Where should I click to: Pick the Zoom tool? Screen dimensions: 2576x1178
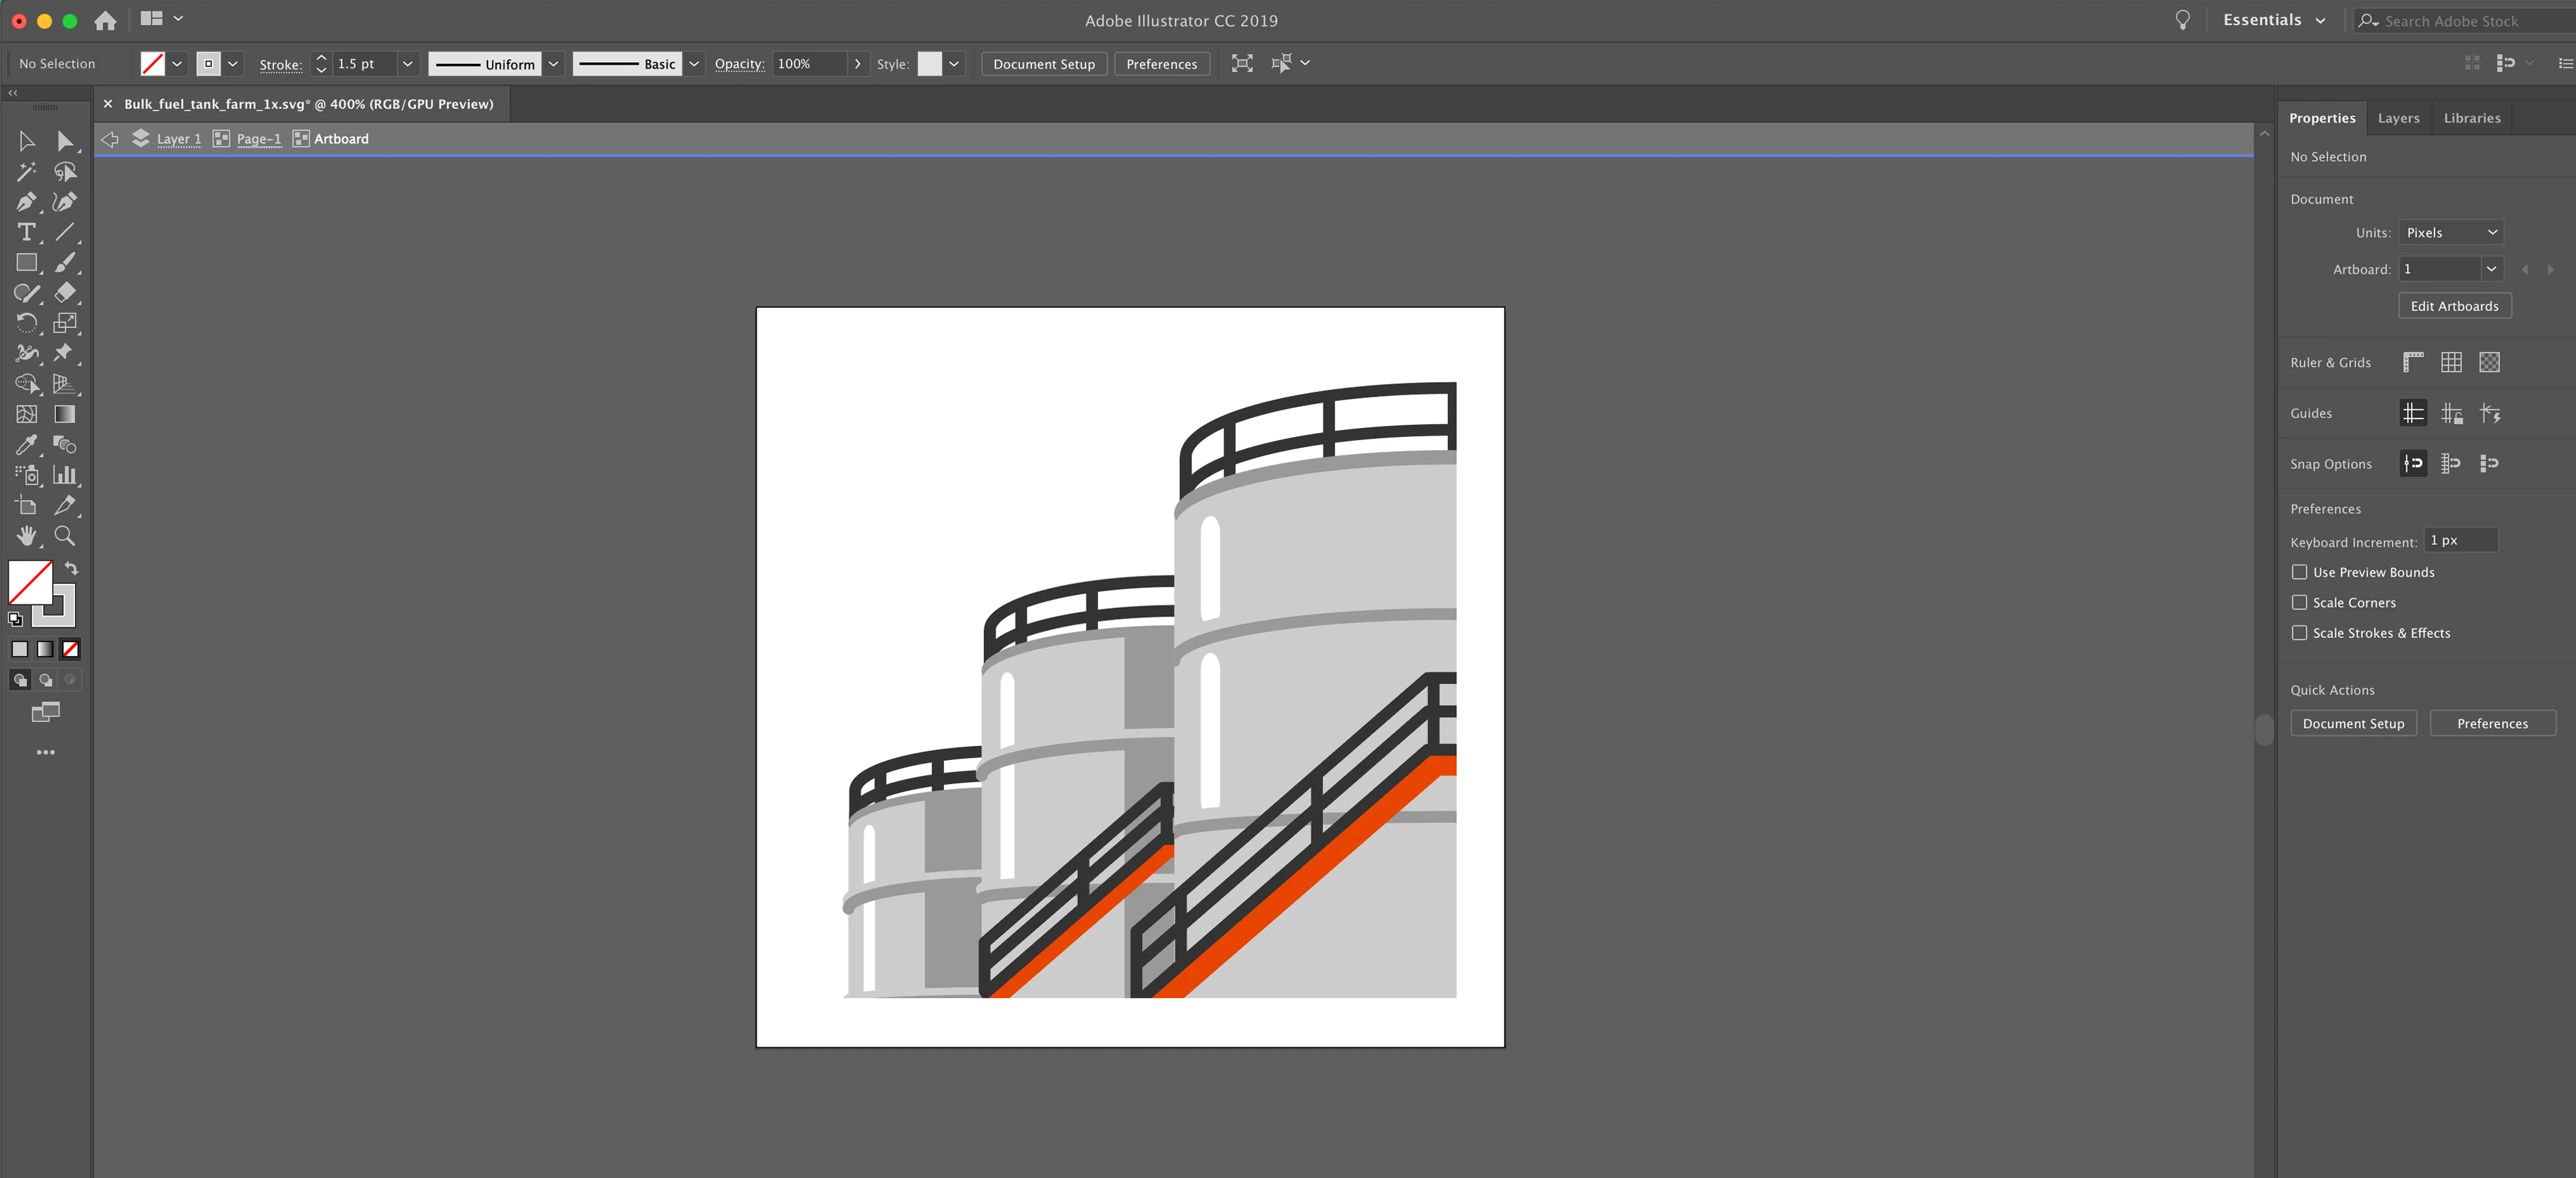coord(65,536)
